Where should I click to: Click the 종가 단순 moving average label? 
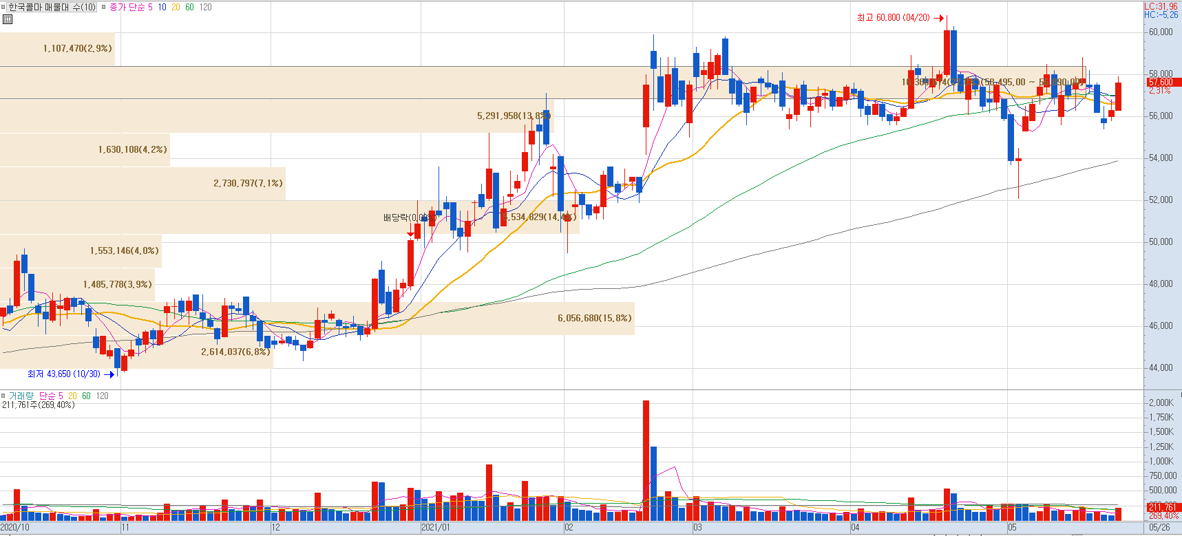tap(127, 7)
